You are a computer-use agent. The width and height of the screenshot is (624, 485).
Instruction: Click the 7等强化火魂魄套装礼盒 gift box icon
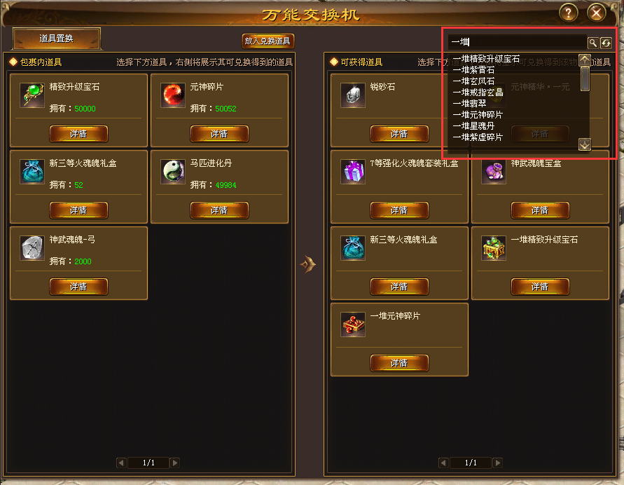(x=353, y=172)
